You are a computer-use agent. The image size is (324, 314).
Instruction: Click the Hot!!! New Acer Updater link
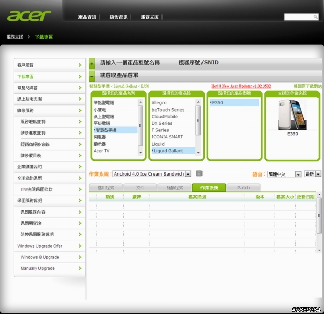pyautogui.click(x=241, y=86)
